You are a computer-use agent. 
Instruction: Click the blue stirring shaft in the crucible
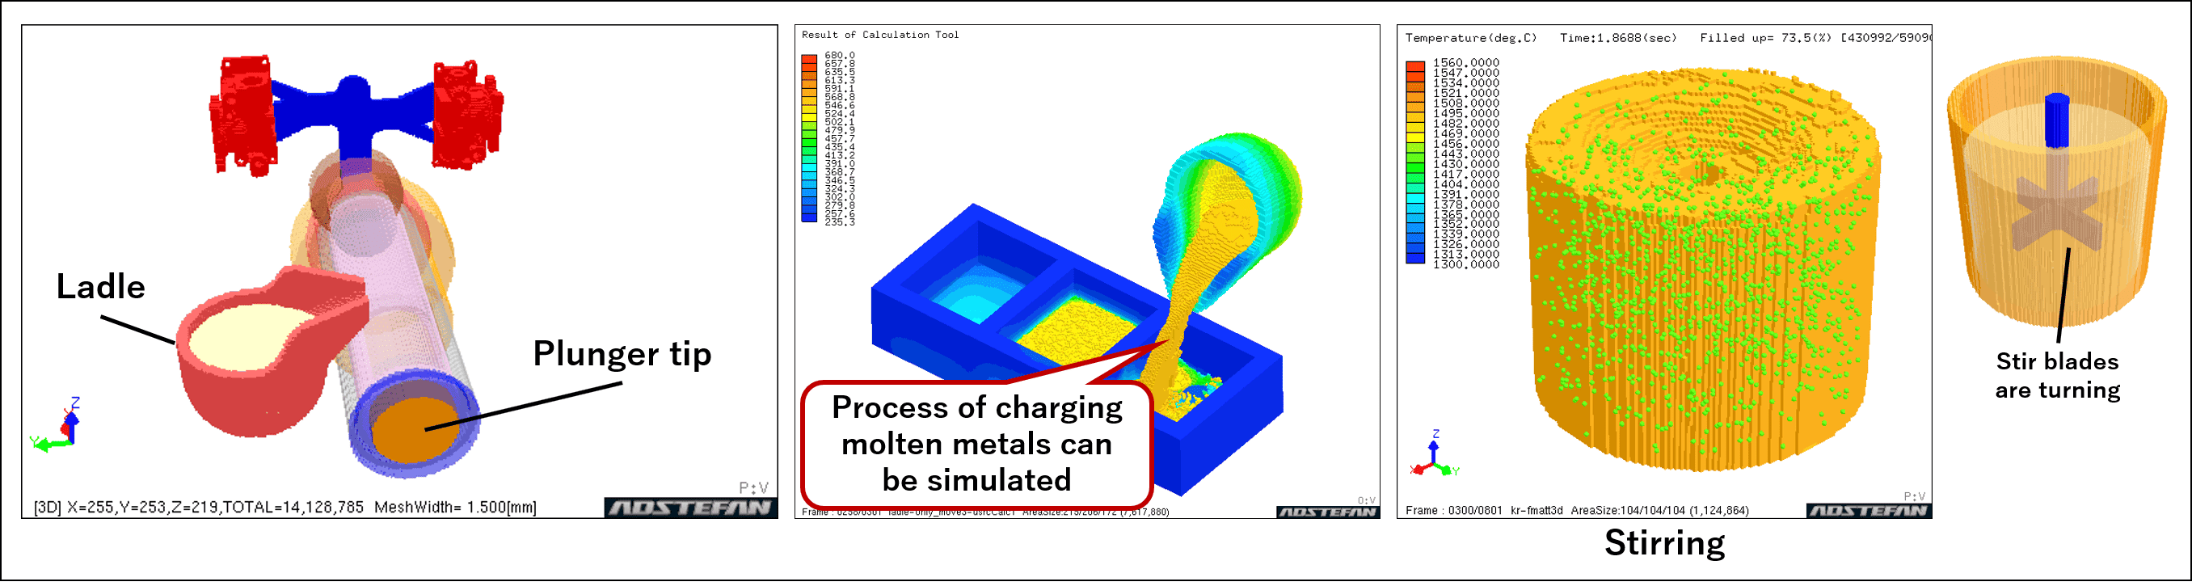(2057, 120)
